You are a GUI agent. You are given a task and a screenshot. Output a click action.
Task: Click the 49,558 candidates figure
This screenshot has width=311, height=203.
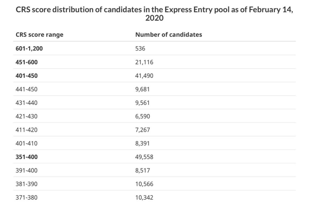click(144, 157)
